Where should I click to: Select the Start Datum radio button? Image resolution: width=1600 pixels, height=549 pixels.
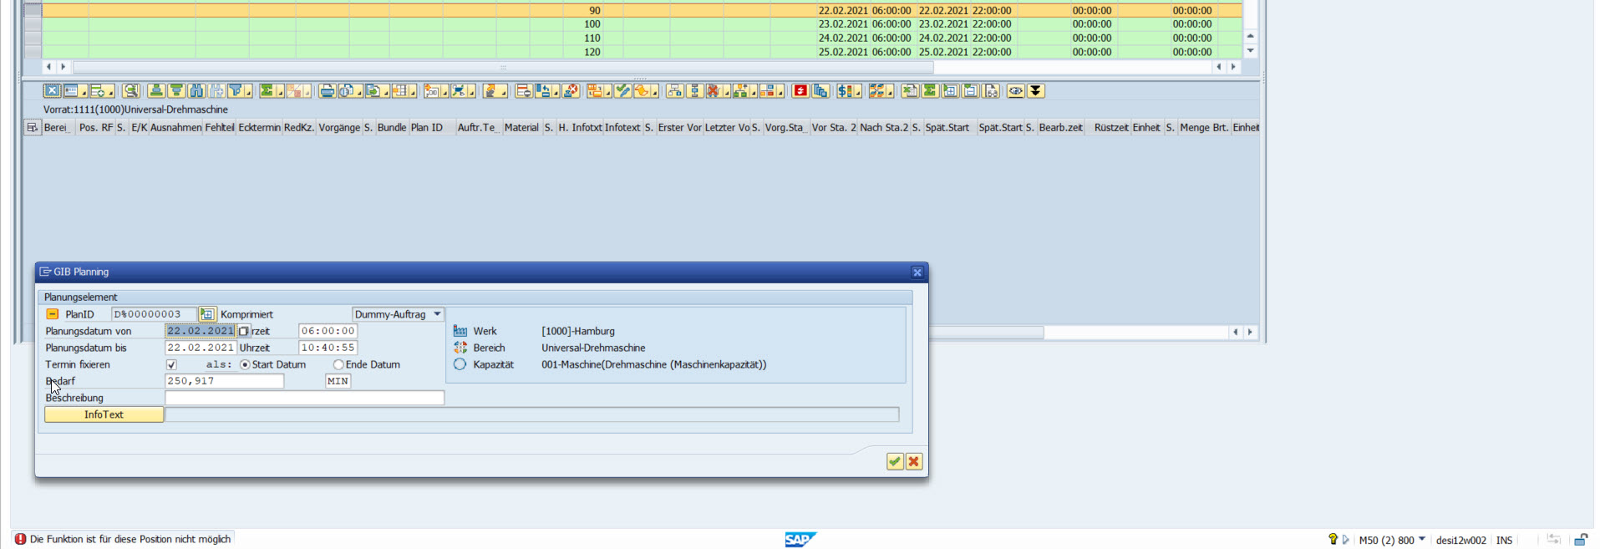click(x=245, y=365)
